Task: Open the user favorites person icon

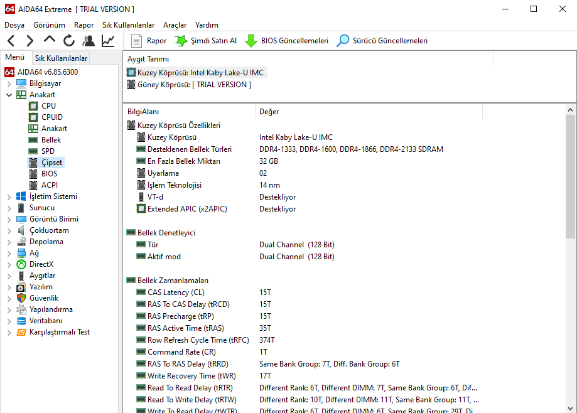Action: (x=89, y=40)
